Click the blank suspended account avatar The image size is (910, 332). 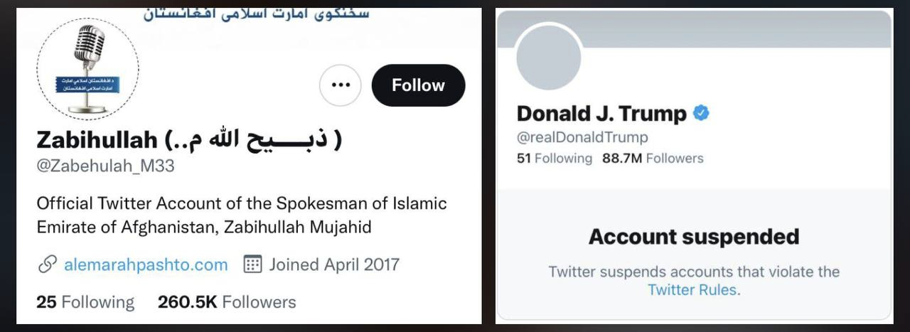(x=549, y=58)
